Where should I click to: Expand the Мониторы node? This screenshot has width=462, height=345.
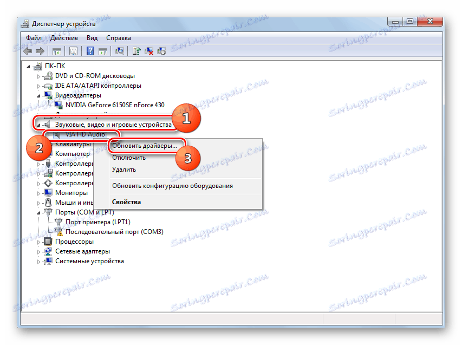click(x=38, y=193)
